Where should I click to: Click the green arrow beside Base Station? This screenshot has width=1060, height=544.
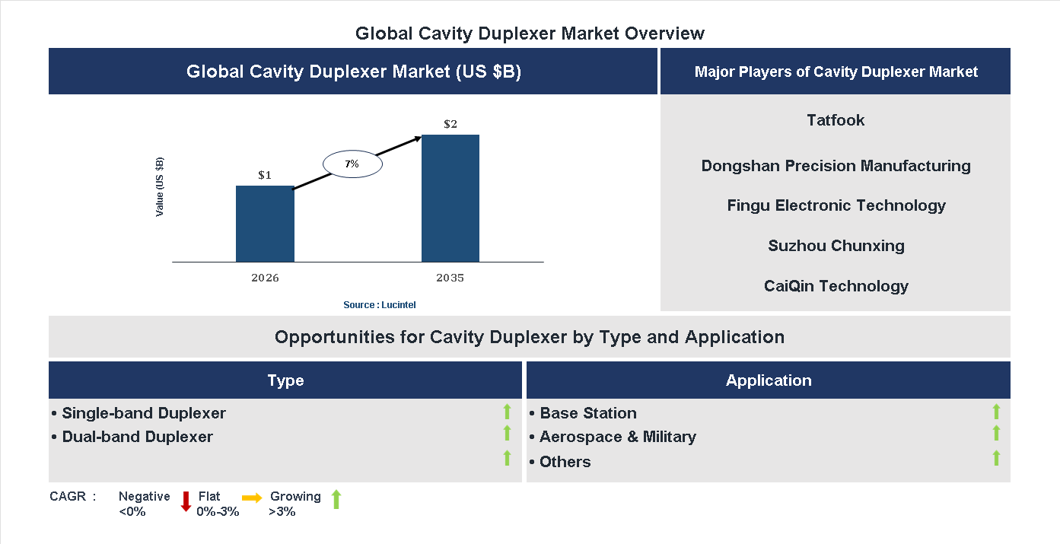(x=996, y=412)
